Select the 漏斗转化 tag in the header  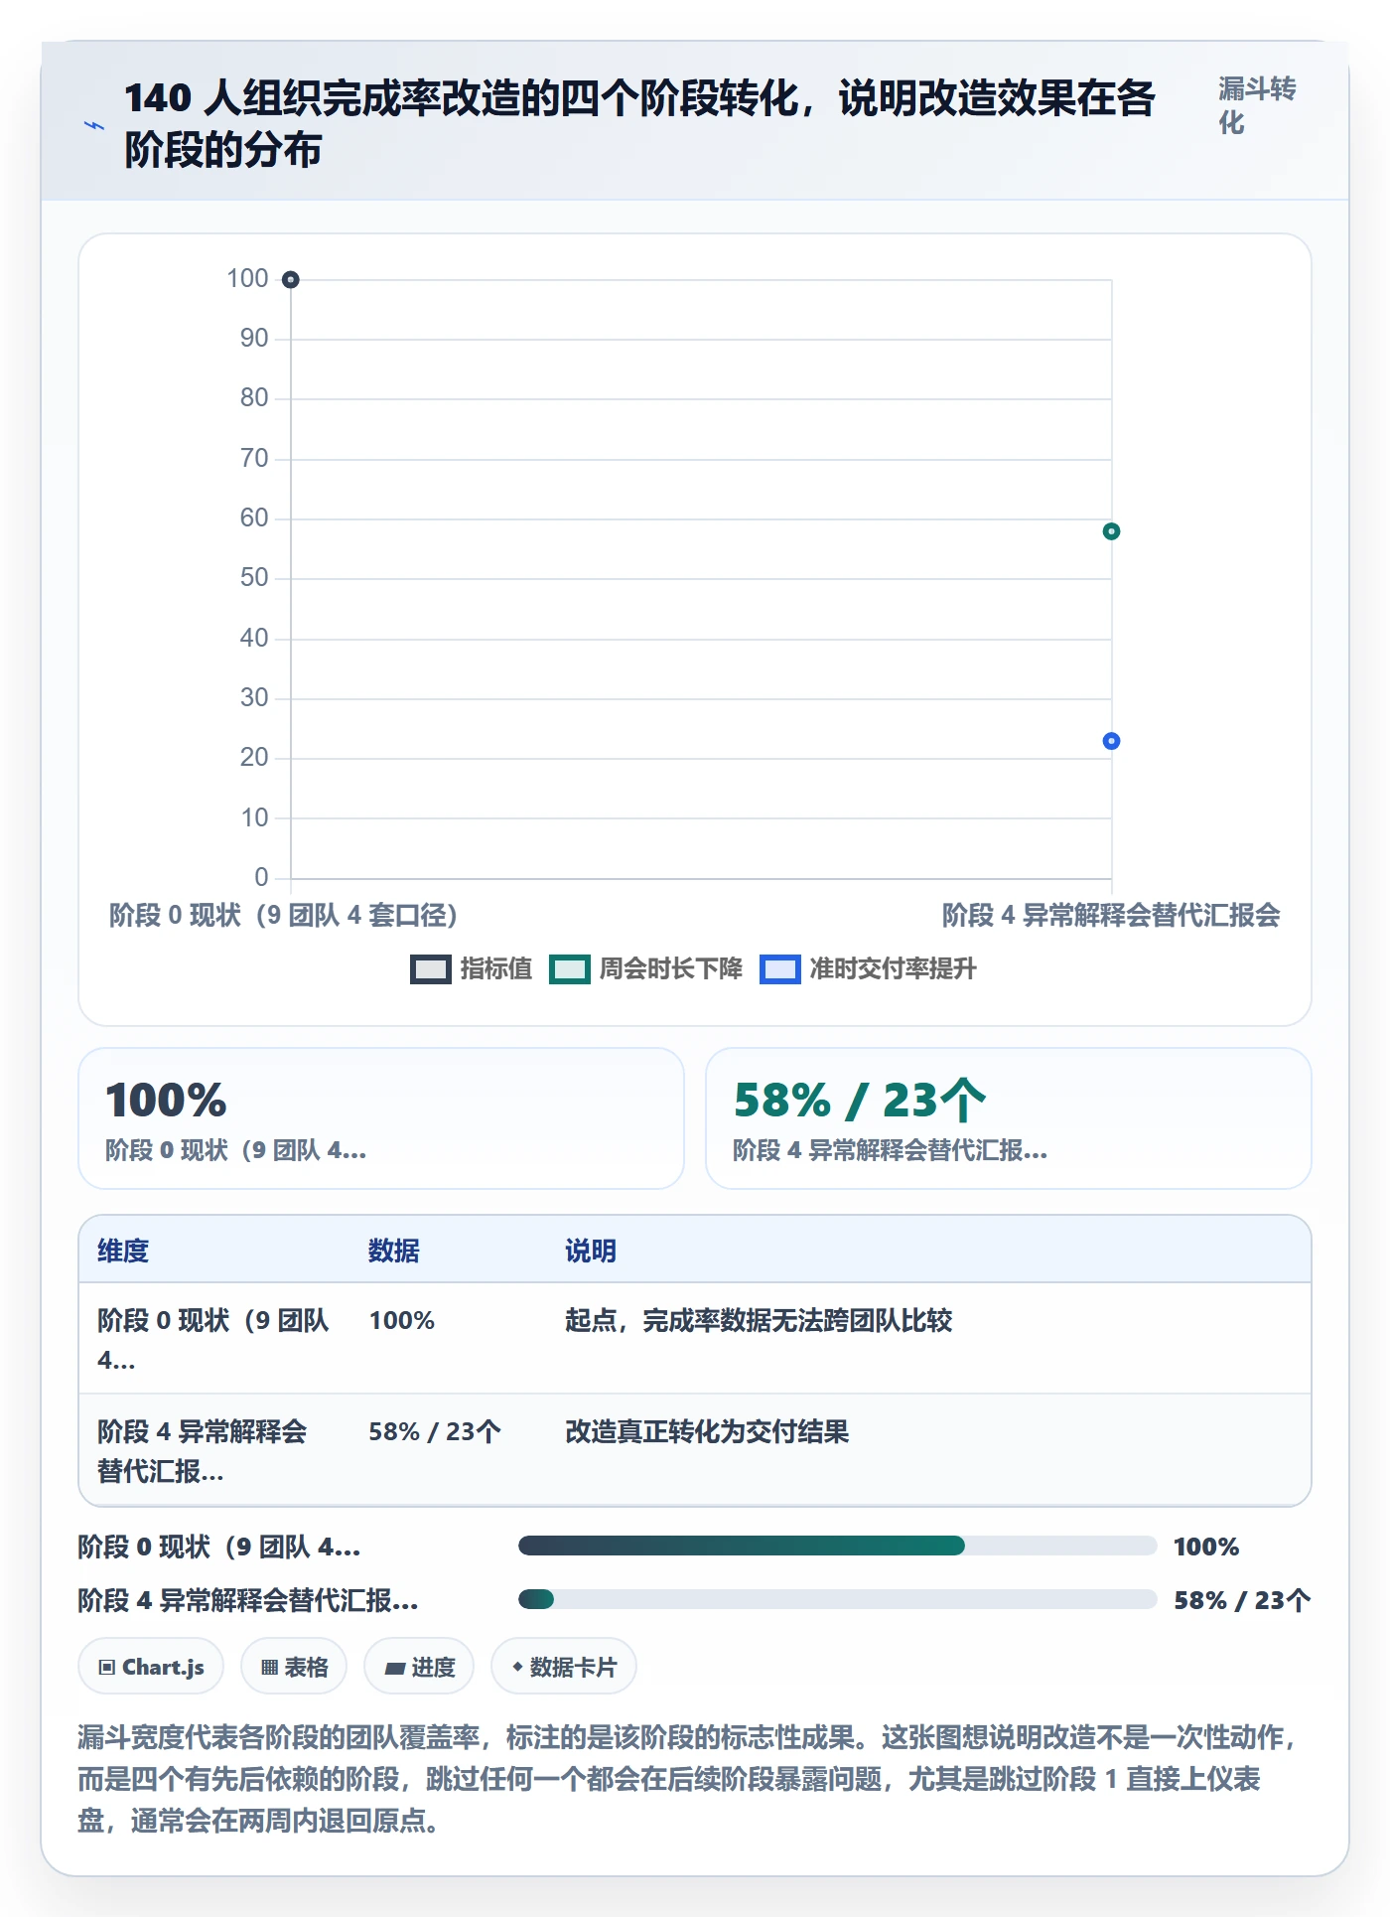[x=1257, y=105]
